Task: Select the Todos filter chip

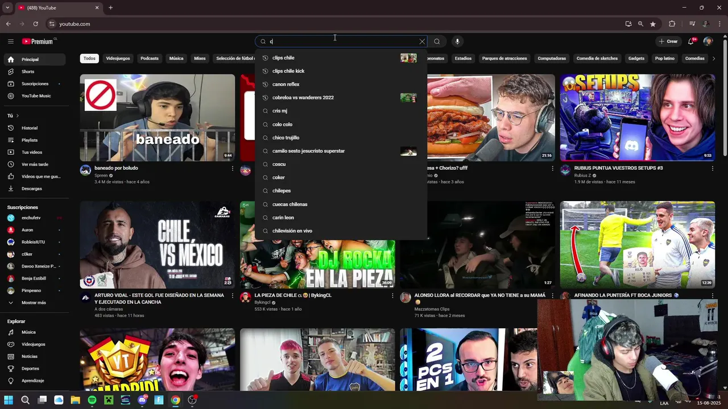Action: (89, 59)
